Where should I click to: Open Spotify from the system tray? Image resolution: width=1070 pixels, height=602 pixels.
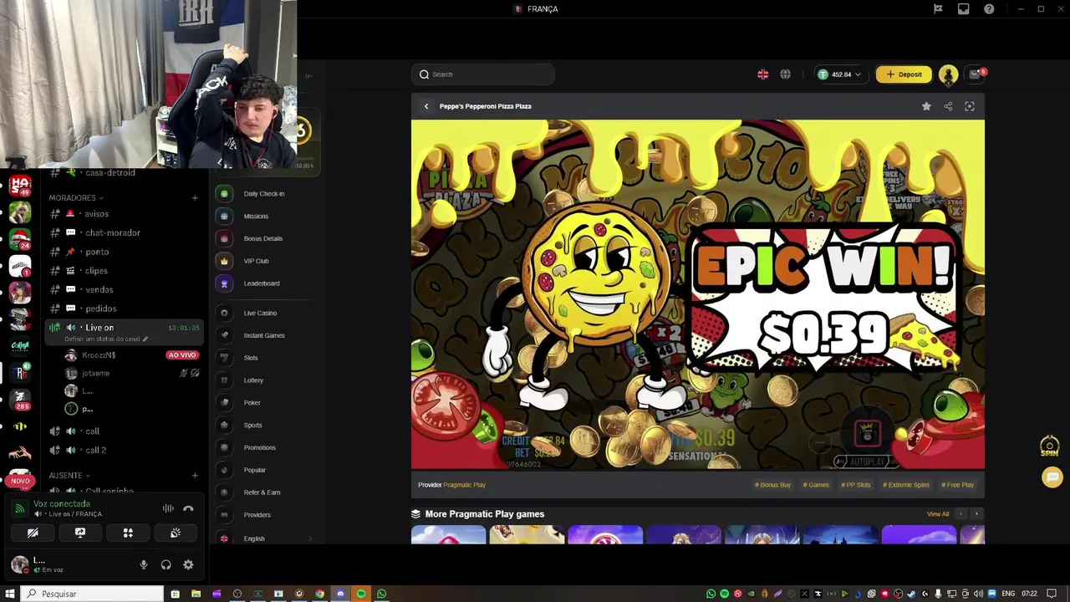[x=725, y=594]
